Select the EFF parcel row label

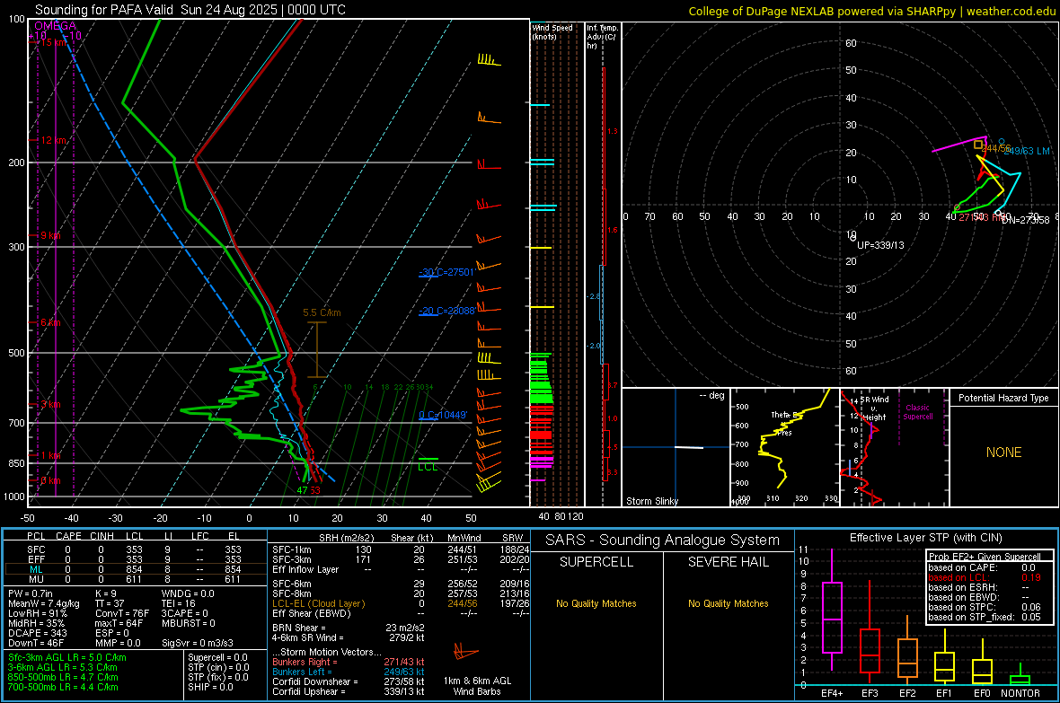pyautogui.click(x=36, y=559)
